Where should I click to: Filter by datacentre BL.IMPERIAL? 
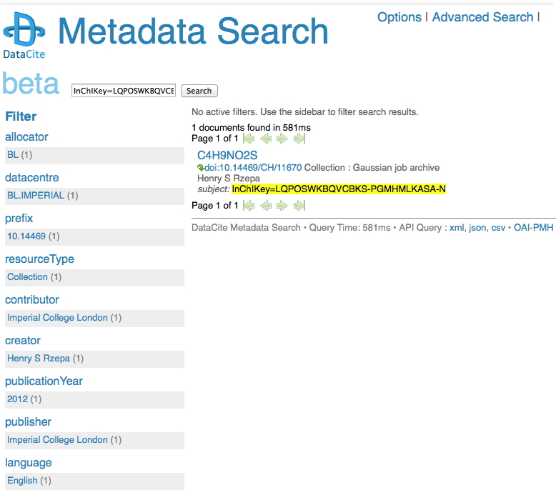tap(36, 195)
